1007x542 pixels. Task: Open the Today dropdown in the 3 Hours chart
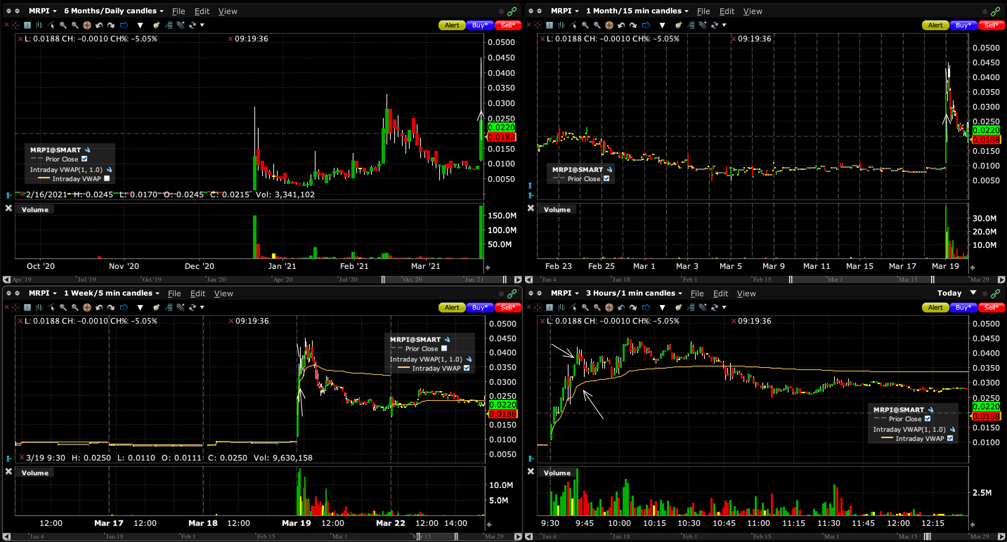tap(973, 293)
